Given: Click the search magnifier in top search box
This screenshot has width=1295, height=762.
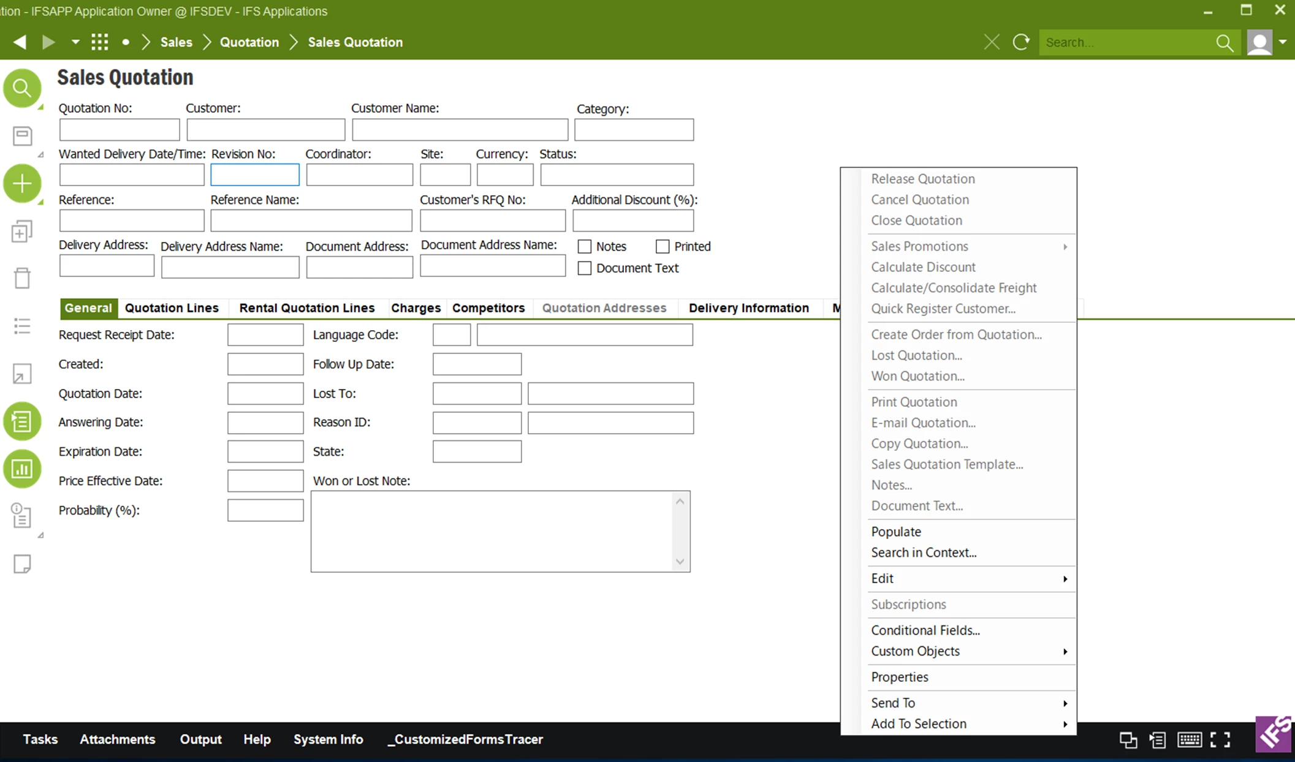Looking at the screenshot, I should 1225,42.
